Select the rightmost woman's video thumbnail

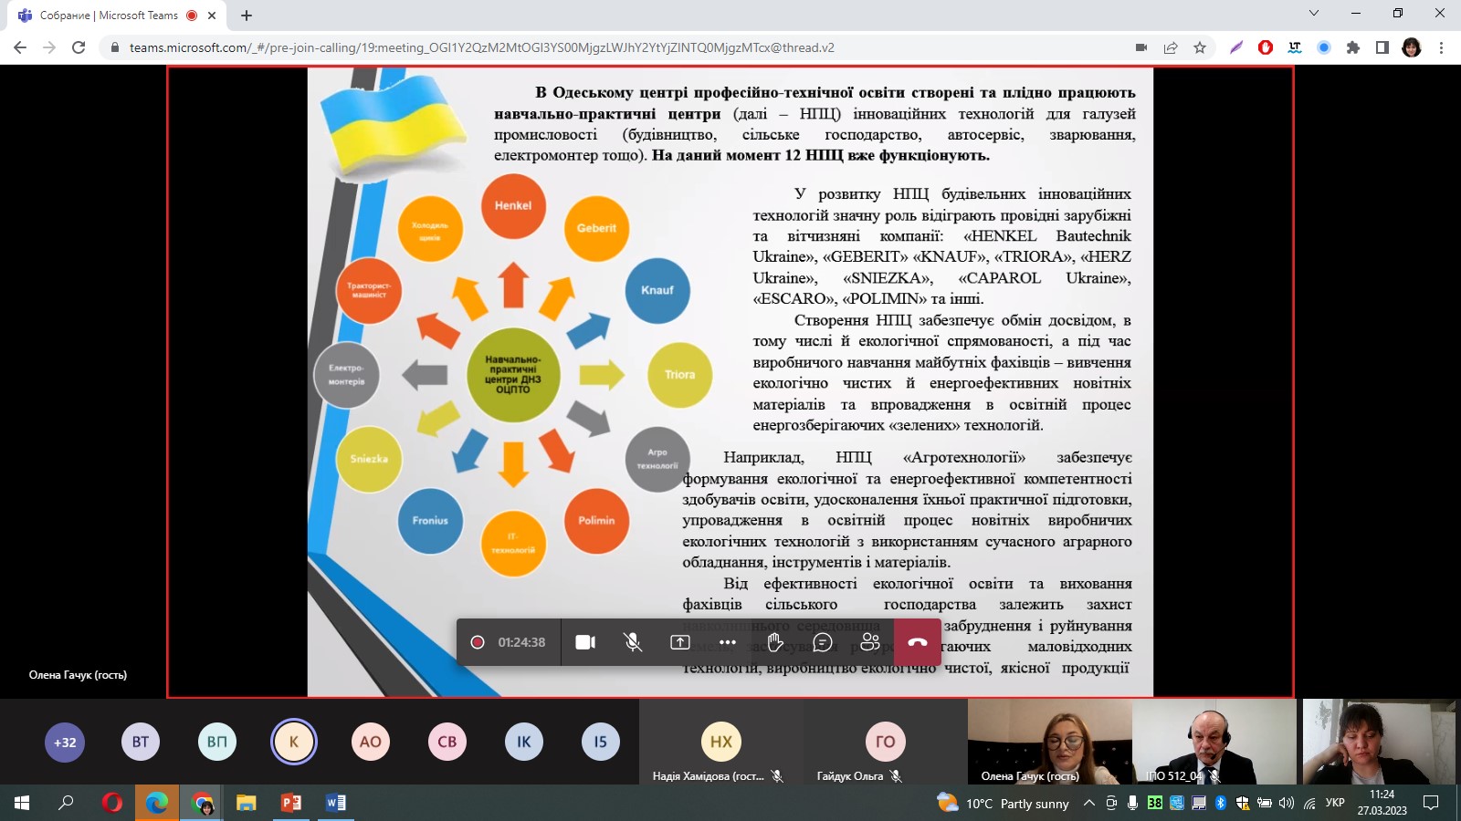(x=1379, y=742)
